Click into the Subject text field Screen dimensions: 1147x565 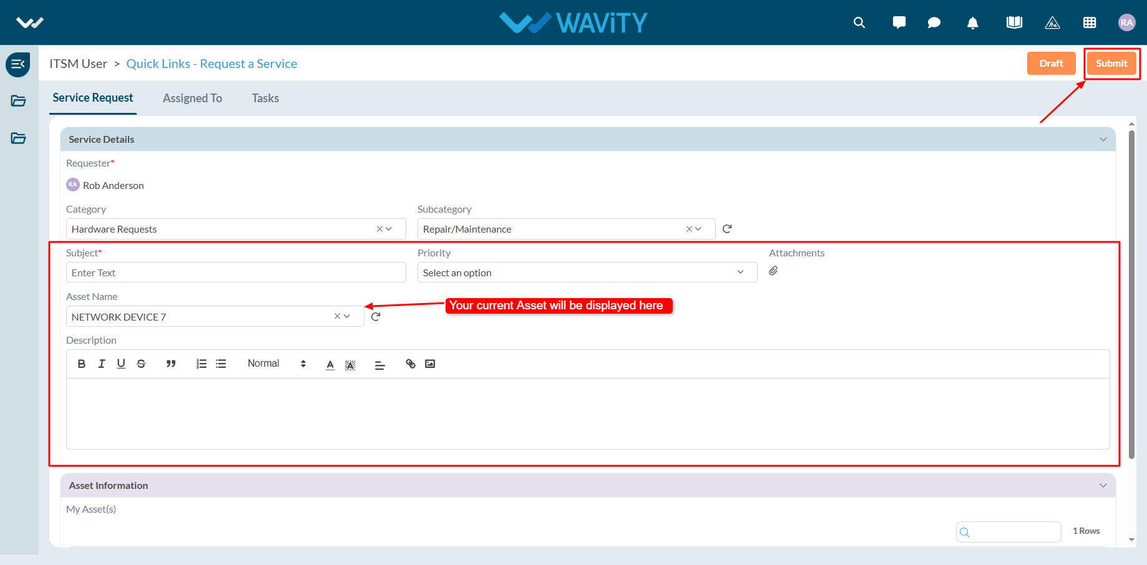(x=236, y=273)
